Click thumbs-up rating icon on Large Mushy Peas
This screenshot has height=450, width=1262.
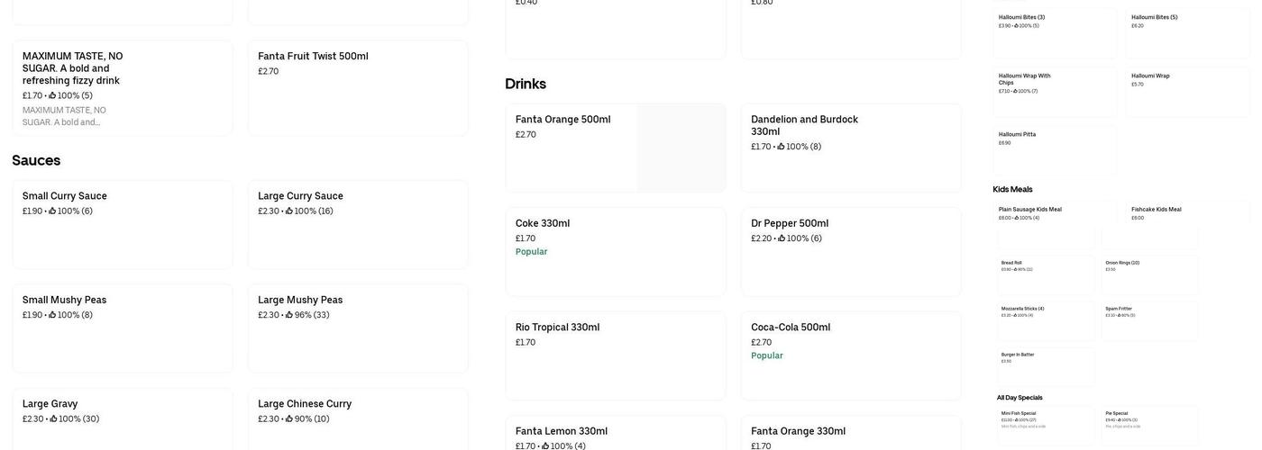pyautogui.click(x=289, y=316)
